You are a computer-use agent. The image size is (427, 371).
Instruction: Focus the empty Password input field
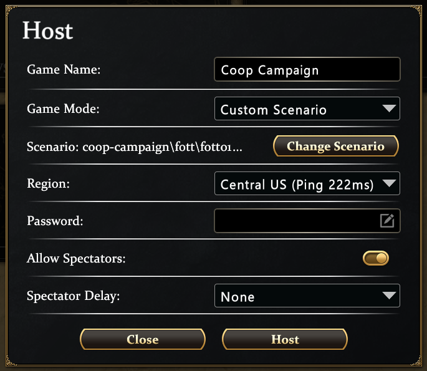[296, 221]
